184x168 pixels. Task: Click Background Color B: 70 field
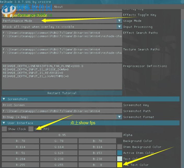97,141
